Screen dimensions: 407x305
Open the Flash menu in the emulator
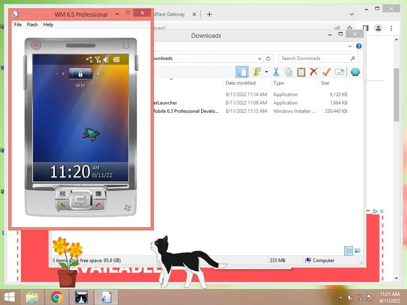[32, 25]
